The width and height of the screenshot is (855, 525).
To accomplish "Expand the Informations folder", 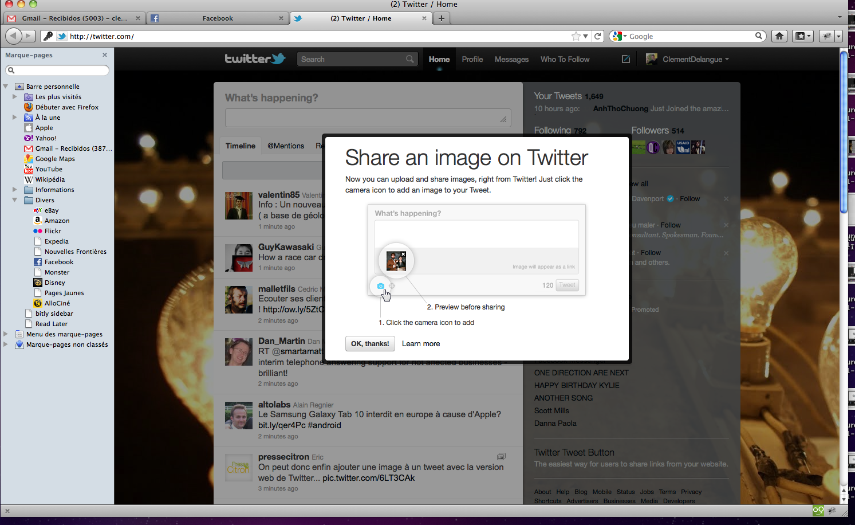I will [15, 190].
